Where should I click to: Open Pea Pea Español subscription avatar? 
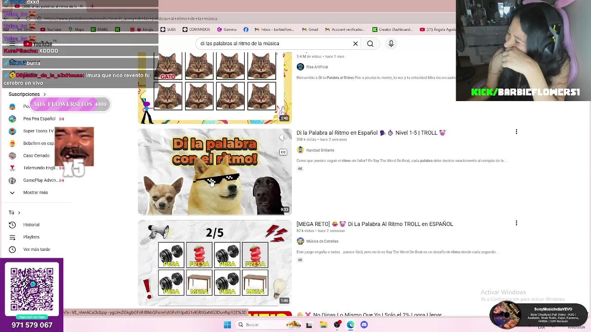[12, 119]
